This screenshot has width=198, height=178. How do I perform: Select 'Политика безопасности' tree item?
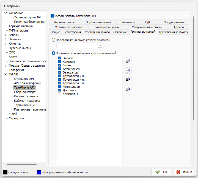[30, 22]
